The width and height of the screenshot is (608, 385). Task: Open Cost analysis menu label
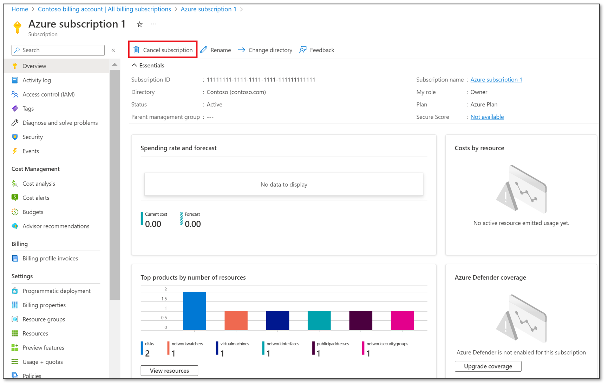click(39, 184)
